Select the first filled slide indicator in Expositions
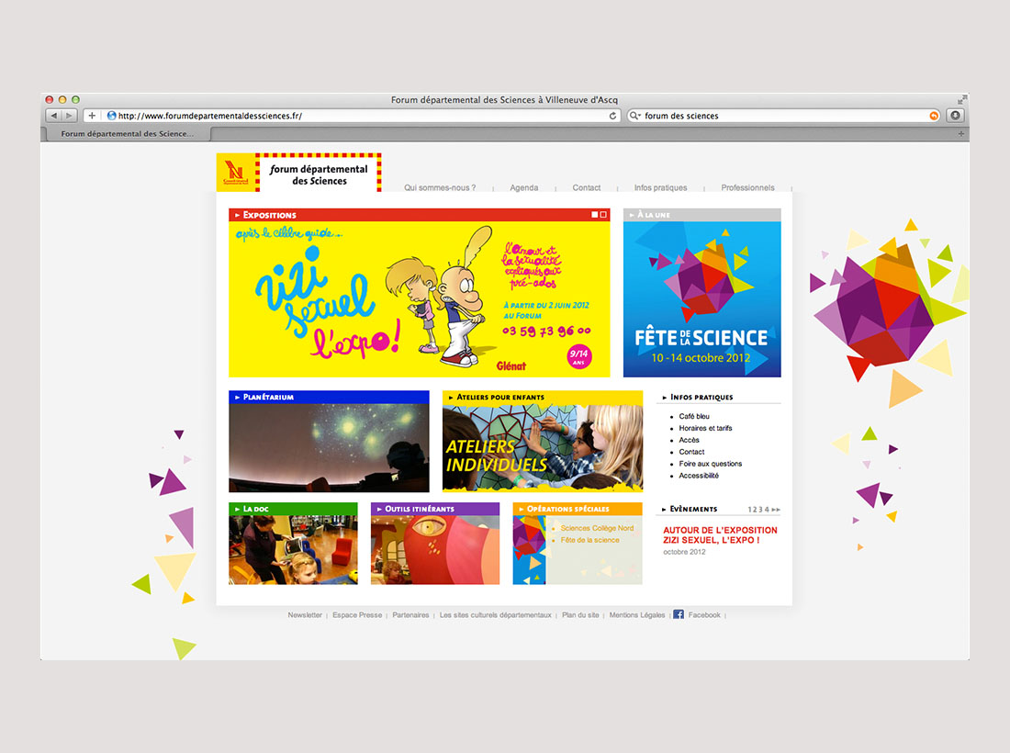Screen dimensions: 1010x753 pyautogui.click(x=595, y=215)
